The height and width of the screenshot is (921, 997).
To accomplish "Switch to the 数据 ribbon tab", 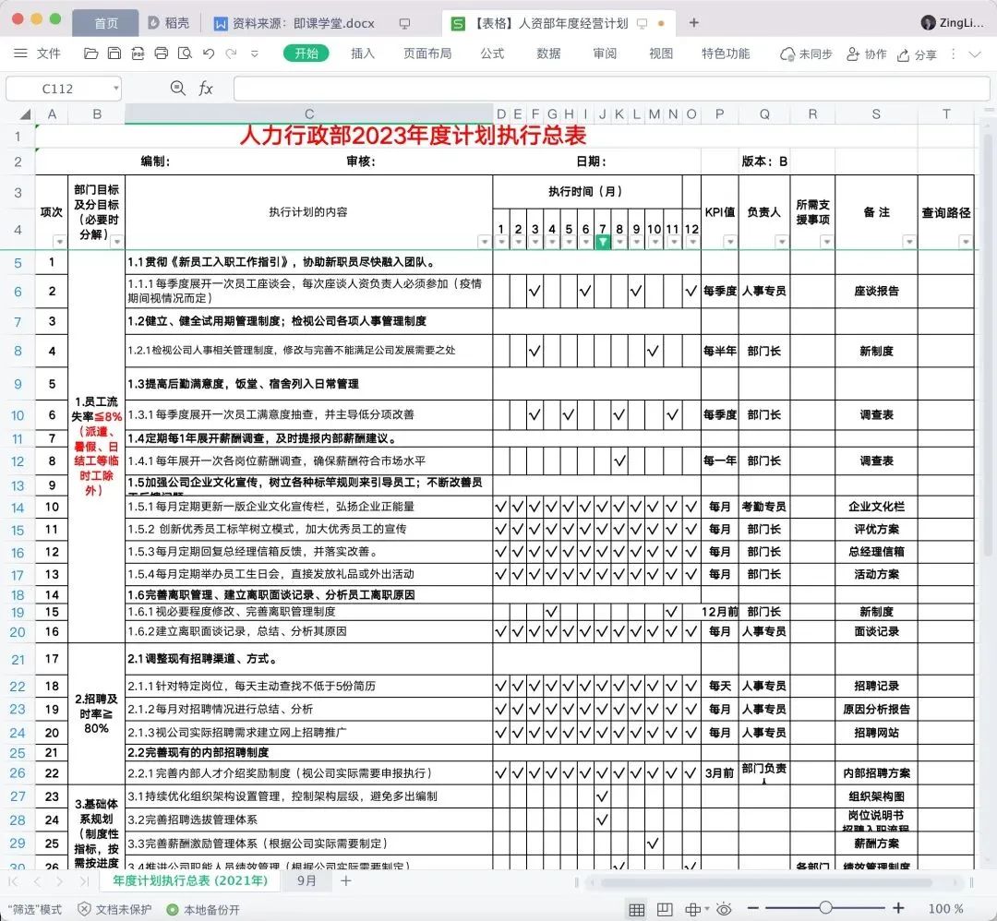I will [x=548, y=54].
